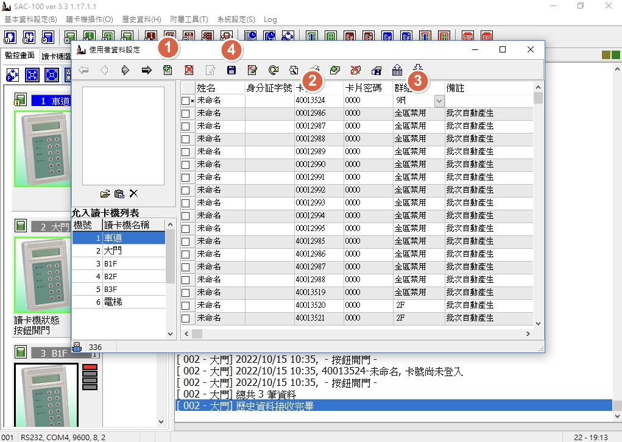
Task: Click the reader list vertical scrollbar thumb
Action: coord(170,256)
